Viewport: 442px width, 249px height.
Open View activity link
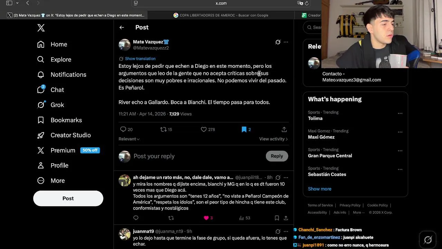(x=273, y=139)
